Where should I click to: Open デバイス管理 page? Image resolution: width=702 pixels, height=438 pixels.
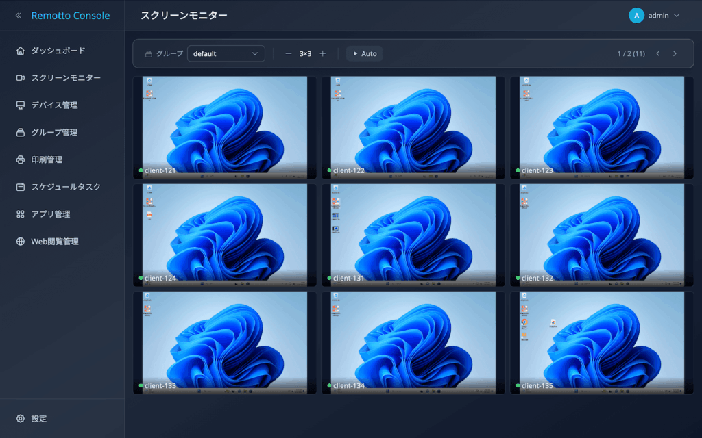pos(54,105)
